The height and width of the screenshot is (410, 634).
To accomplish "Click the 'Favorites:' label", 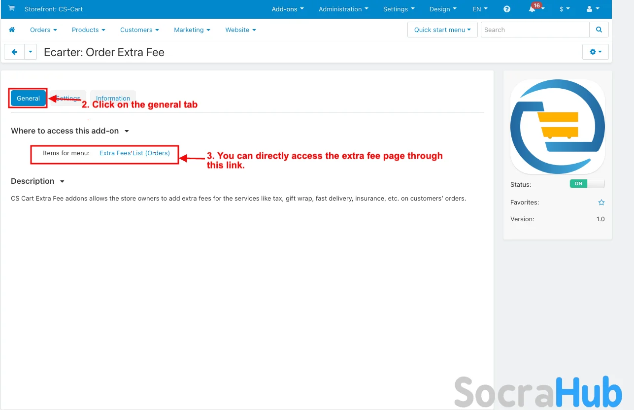I will pyautogui.click(x=525, y=203).
